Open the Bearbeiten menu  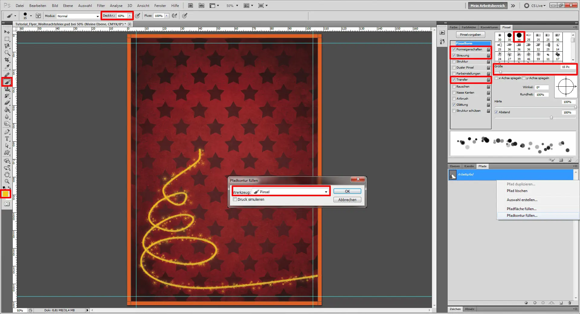coord(38,5)
